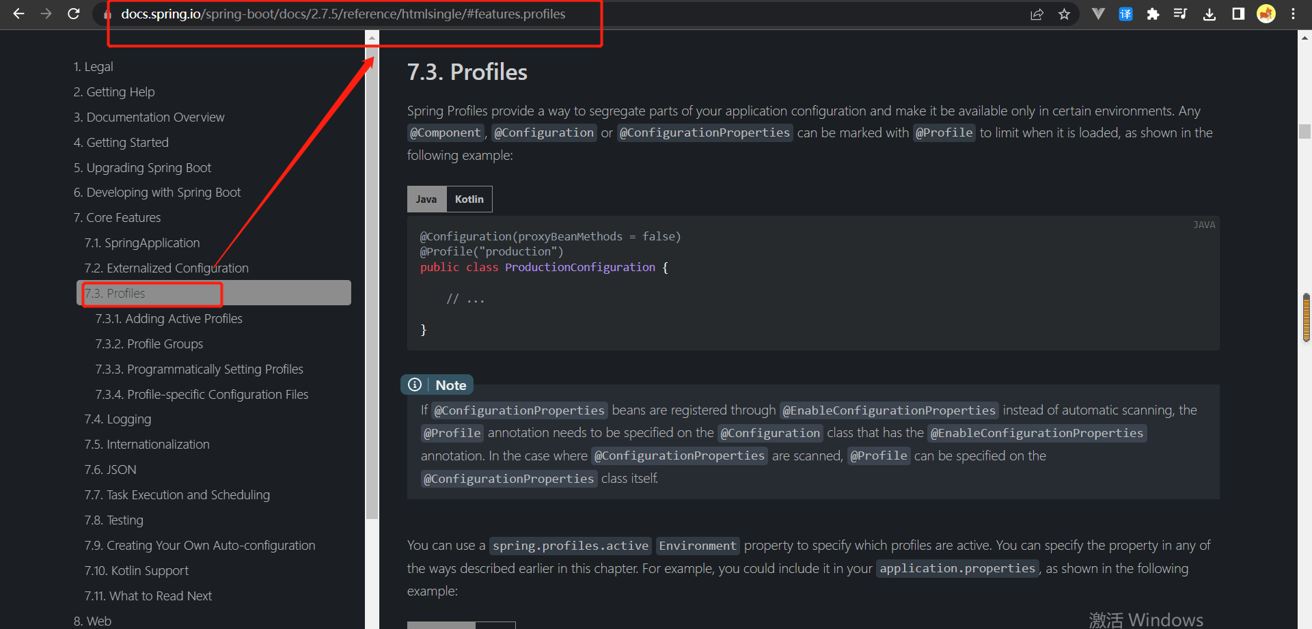Image resolution: width=1312 pixels, height=629 pixels.
Task: Open '7.8. Testing' in sidebar
Action: [113, 520]
